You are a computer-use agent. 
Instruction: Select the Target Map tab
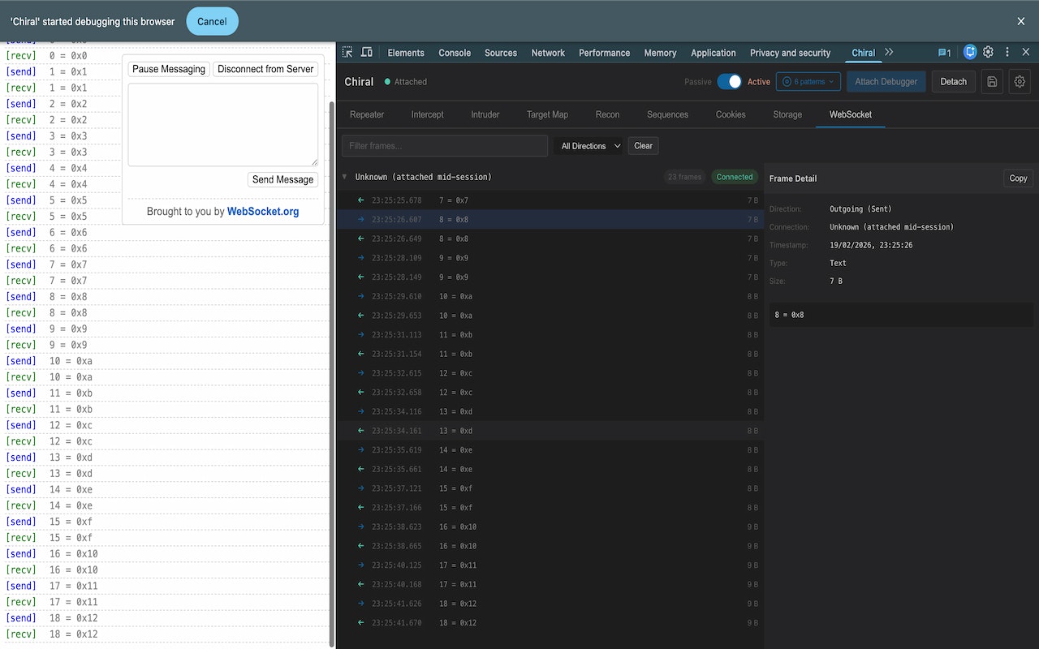[x=547, y=114]
